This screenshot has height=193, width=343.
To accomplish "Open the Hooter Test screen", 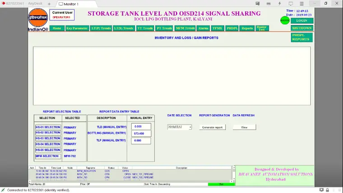I will tap(262, 28).
